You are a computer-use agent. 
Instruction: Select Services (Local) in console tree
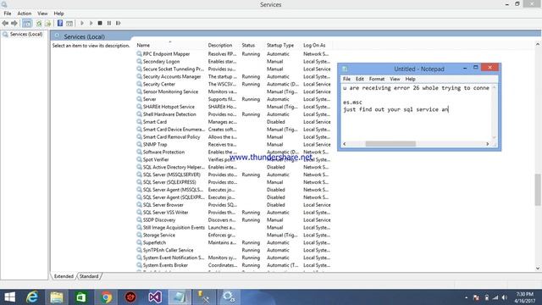(26, 34)
